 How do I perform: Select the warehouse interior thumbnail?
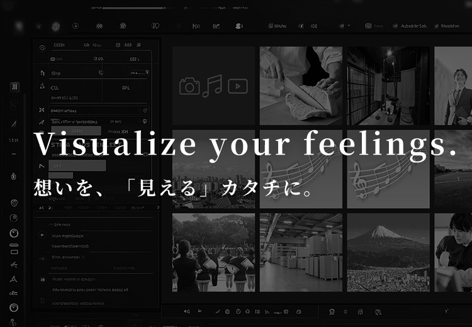coord(301,252)
